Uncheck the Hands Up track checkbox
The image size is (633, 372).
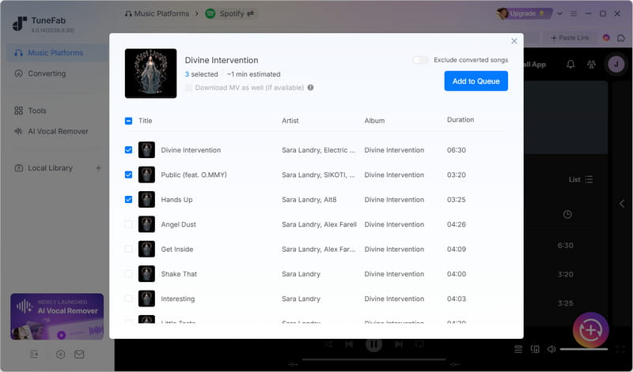[x=128, y=200]
